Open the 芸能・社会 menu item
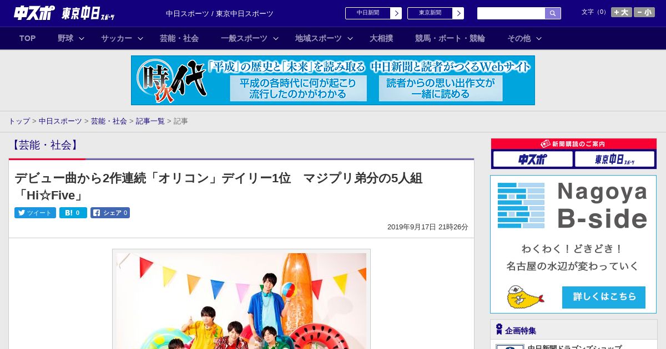The height and width of the screenshot is (349, 666). click(x=179, y=38)
